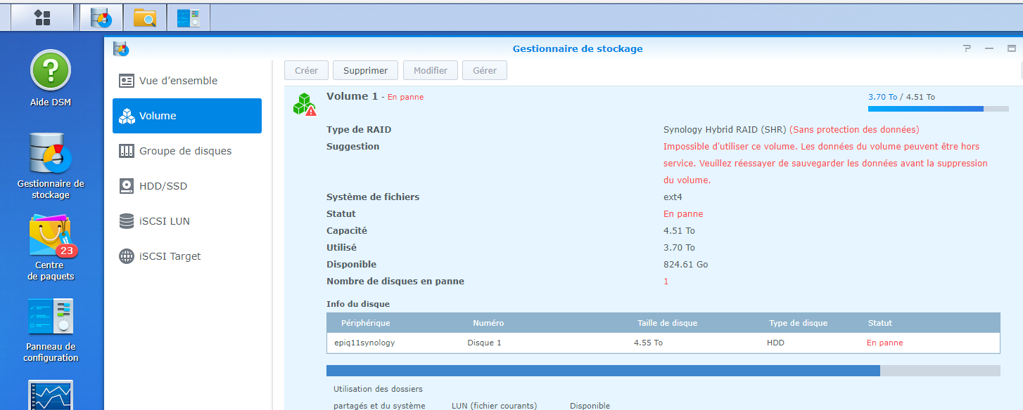Switch to Storage Manager taskbar icon
This screenshot has height=410, width=1023.
[x=101, y=18]
